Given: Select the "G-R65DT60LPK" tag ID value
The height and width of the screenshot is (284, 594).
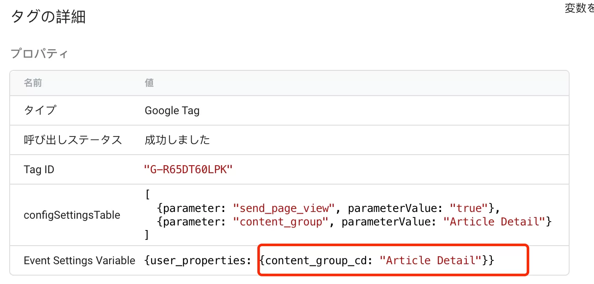Looking at the screenshot, I should (188, 169).
